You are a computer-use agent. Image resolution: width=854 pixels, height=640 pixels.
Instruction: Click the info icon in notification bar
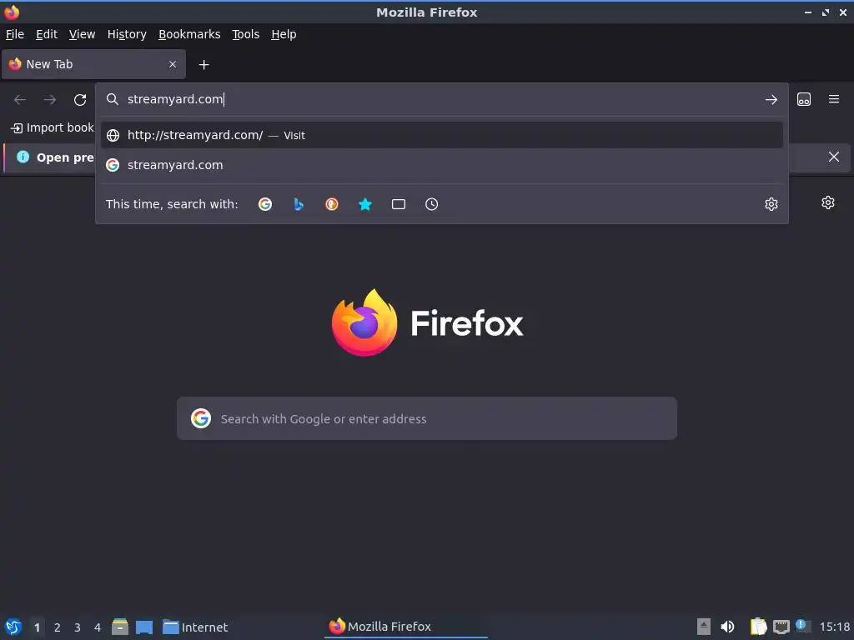pyautogui.click(x=23, y=157)
